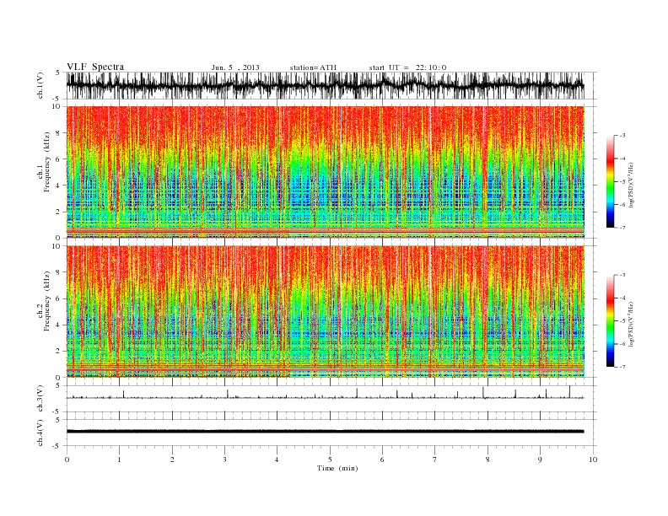668x516 pixels.
Task: Click the "station=ATH" header label
Action: pos(313,67)
